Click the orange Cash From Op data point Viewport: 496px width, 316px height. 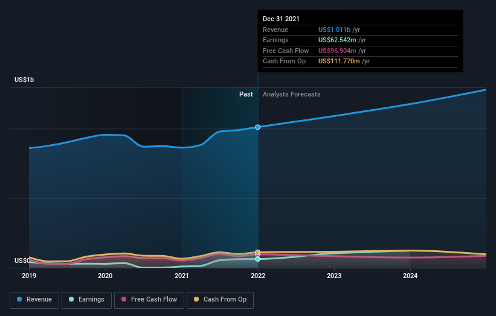coord(258,252)
